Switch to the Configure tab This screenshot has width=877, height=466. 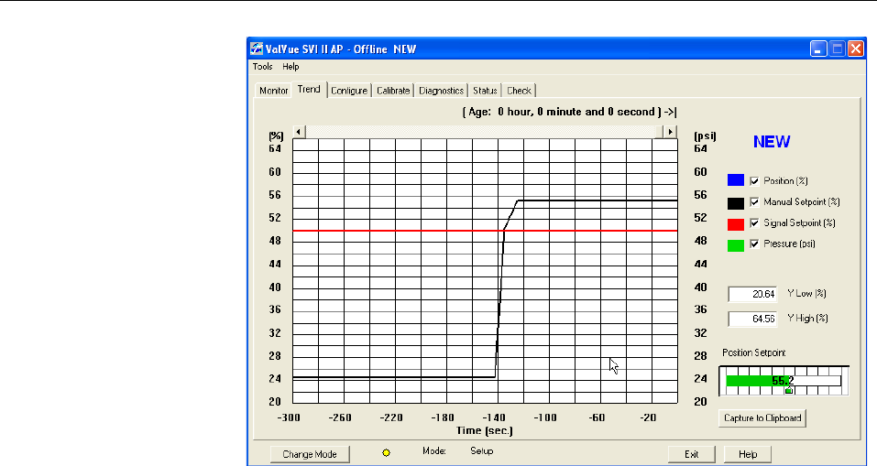(x=349, y=91)
